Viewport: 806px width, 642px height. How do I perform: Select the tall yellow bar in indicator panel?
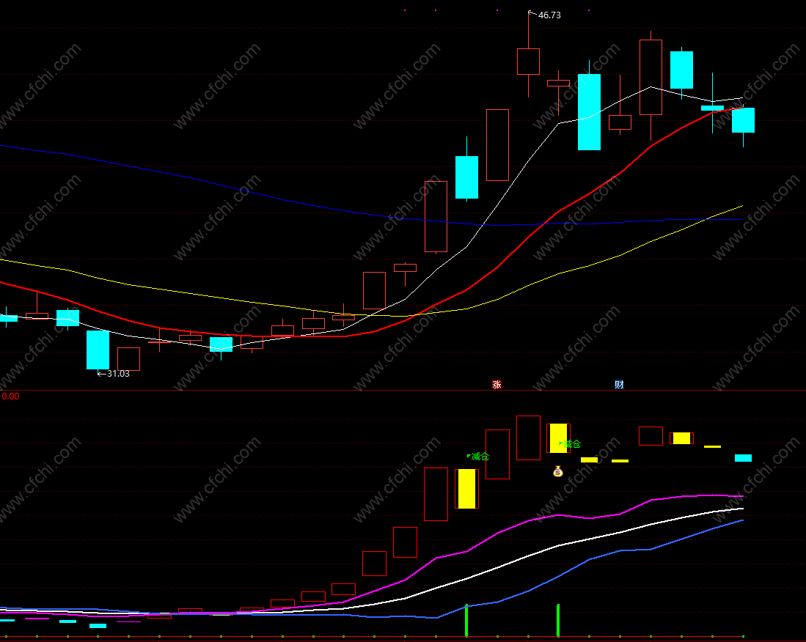pos(466,488)
